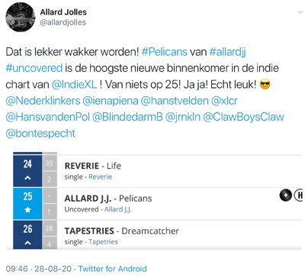Viewport: 305px width, 278px height.
Task: Click the up arrow under position 26
Action: (27, 243)
